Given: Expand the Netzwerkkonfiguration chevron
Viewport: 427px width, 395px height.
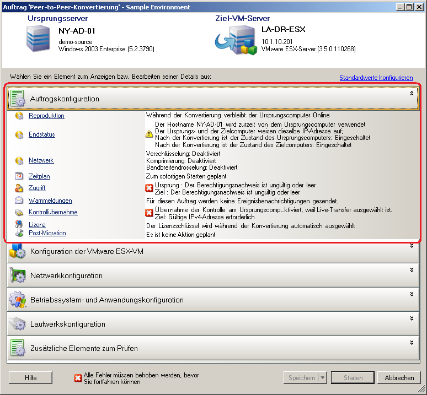Looking at the screenshot, I should tap(412, 270).
